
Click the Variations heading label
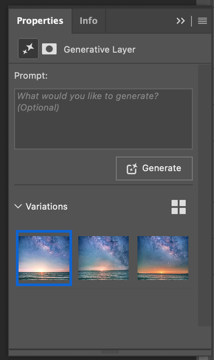coord(46,207)
